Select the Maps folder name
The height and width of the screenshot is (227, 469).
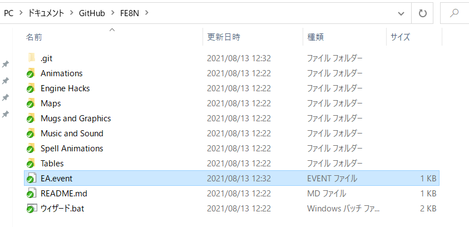point(51,103)
